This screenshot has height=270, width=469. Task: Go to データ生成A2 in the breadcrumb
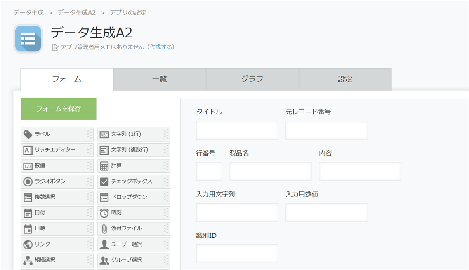tap(77, 12)
